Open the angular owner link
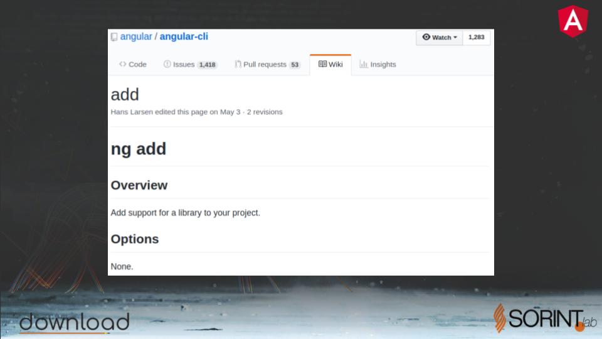602x339 pixels. 136,36
